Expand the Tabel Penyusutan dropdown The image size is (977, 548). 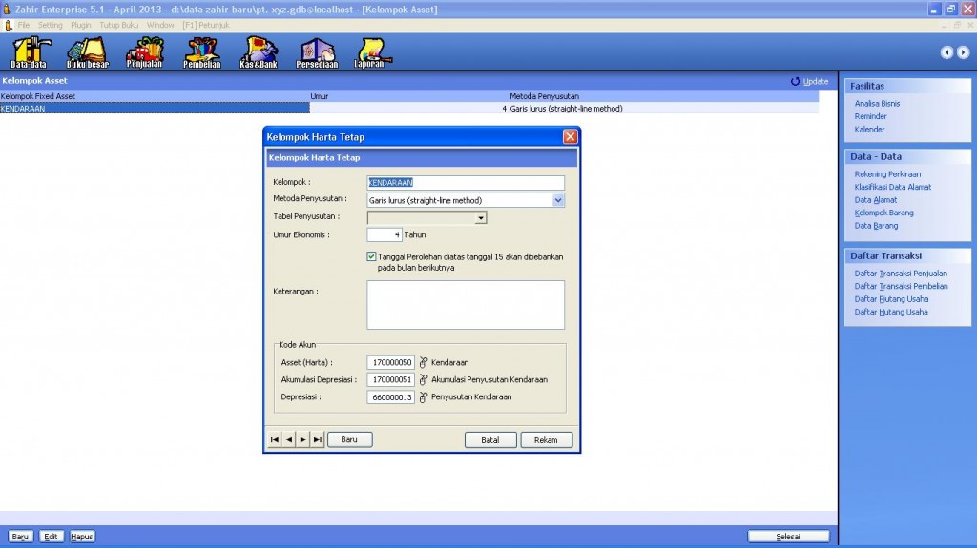coord(481,218)
